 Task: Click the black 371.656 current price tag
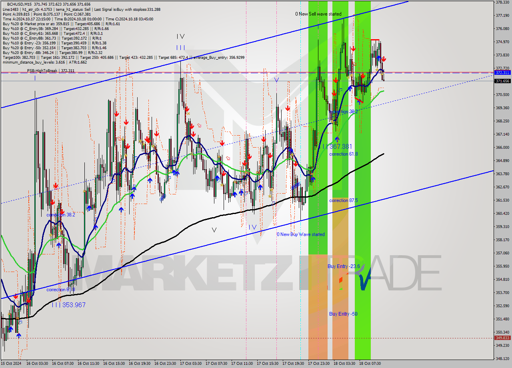coord(502,81)
